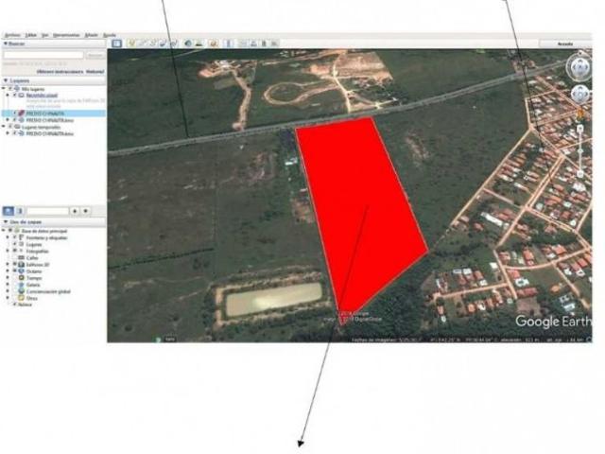This screenshot has height=454, width=605.
Task: Click the blue search places icon below Lugares
Action: tap(9, 211)
